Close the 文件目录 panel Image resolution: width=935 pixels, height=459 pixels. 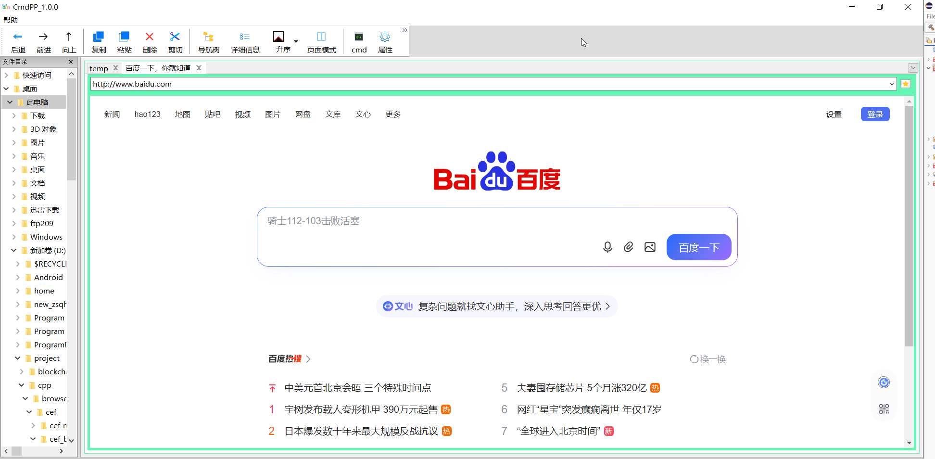click(71, 62)
